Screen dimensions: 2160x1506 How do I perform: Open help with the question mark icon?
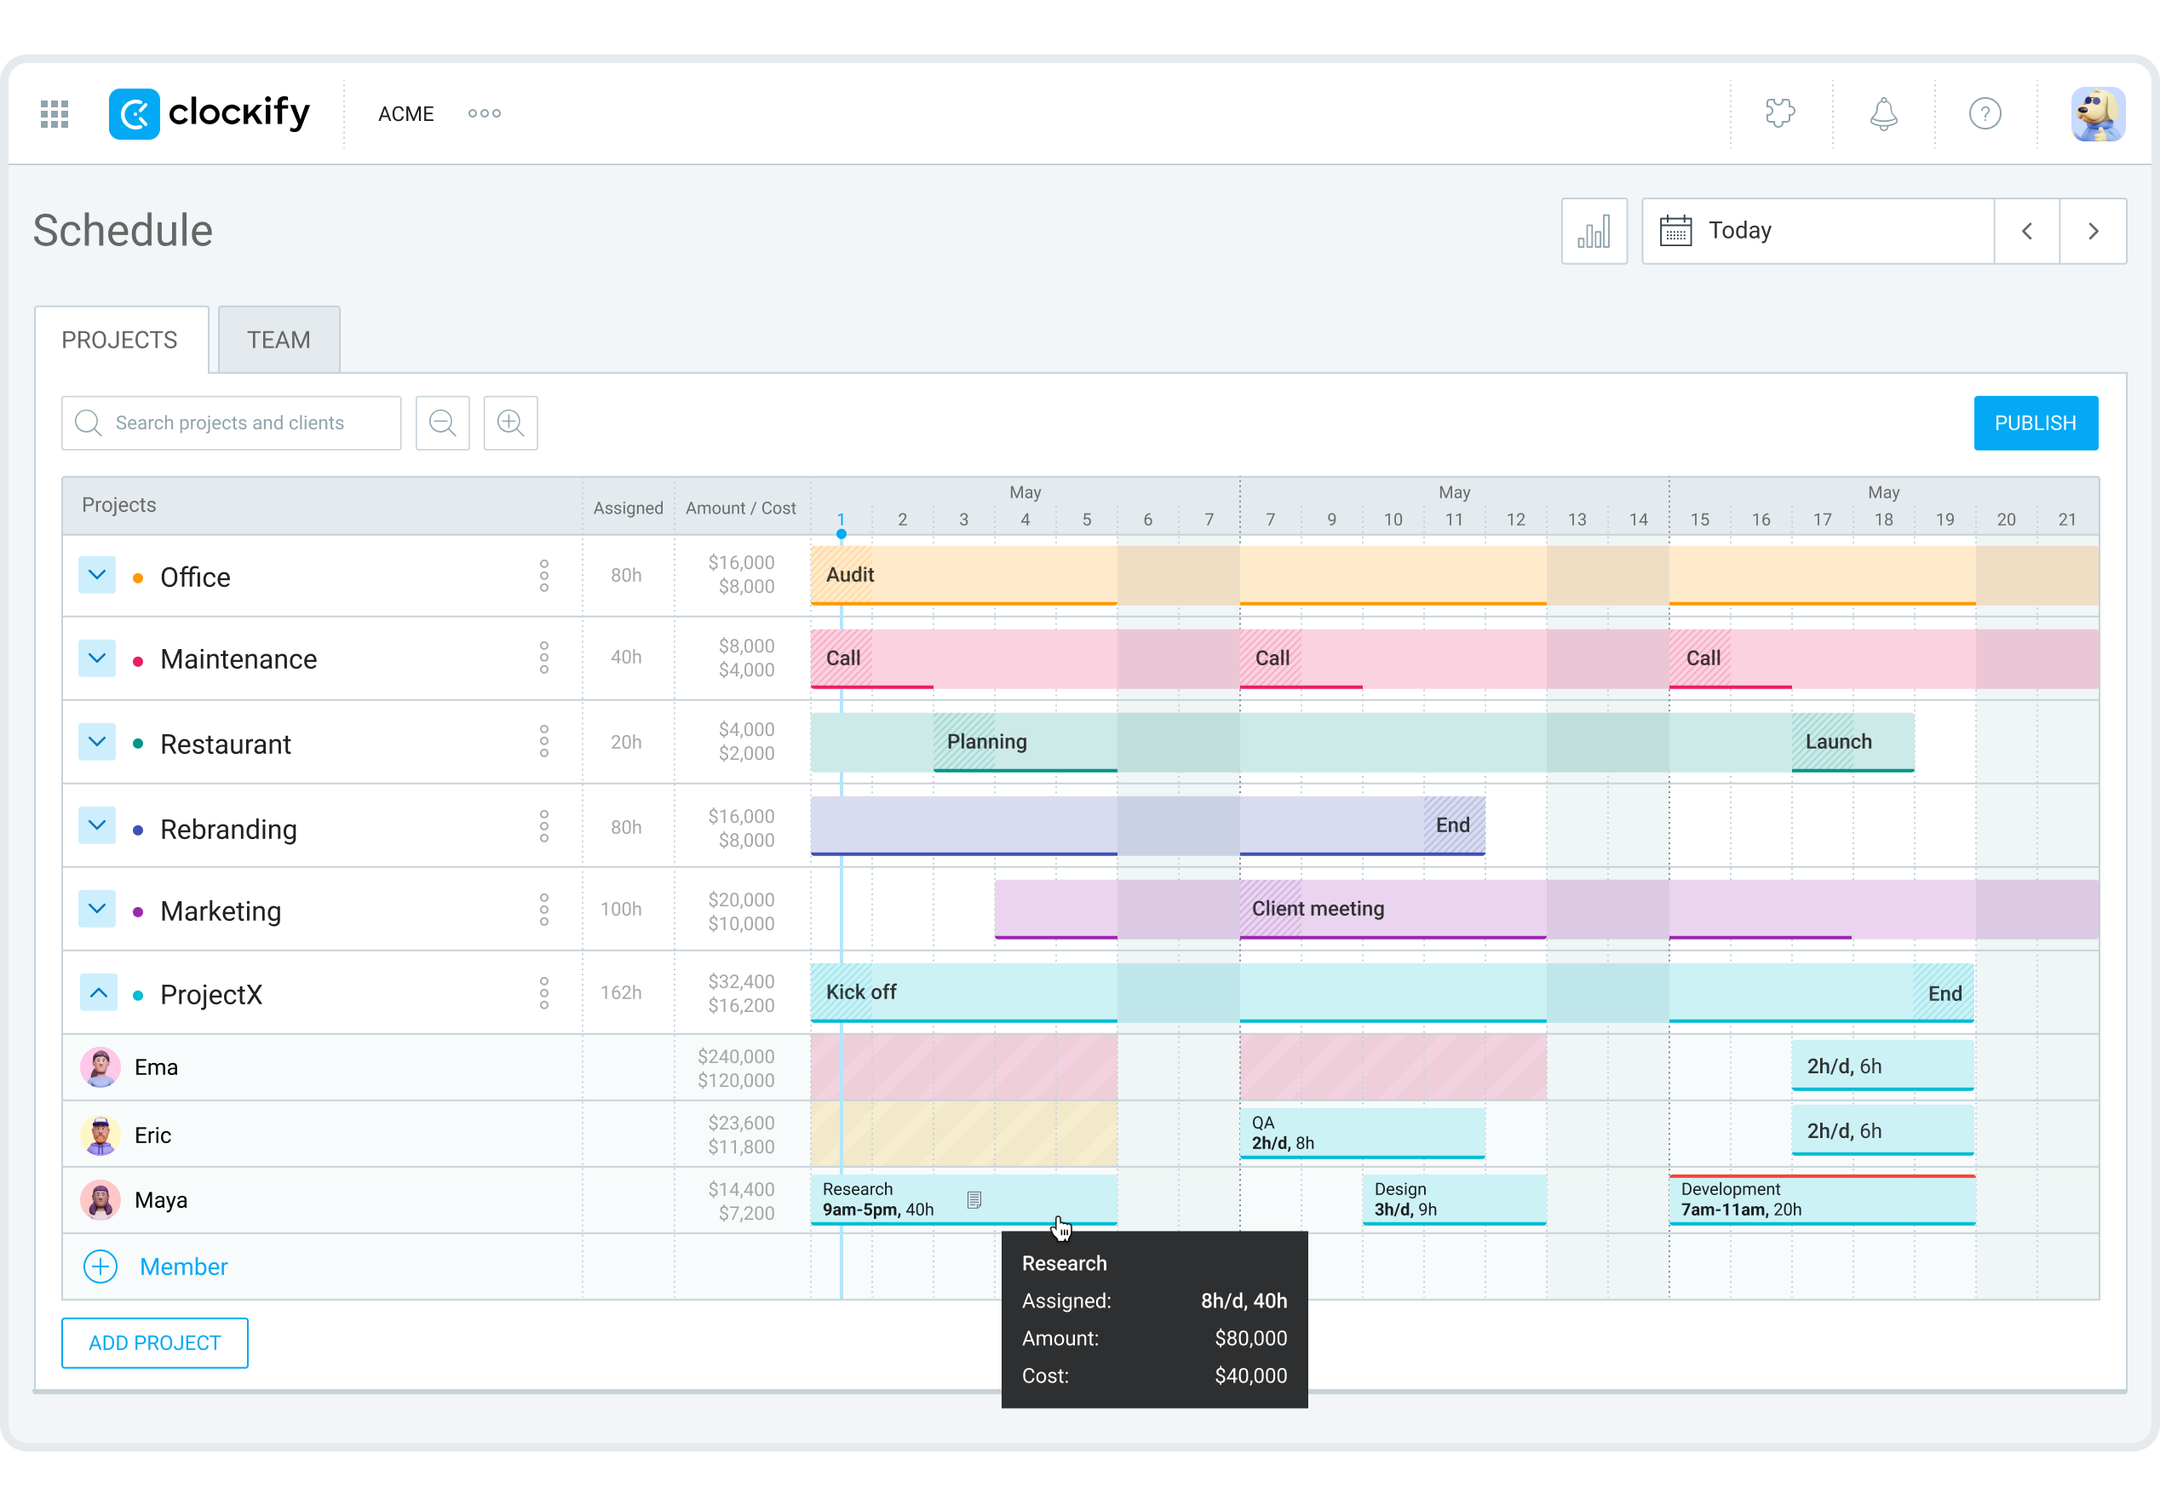pyautogui.click(x=1985, y=113)
